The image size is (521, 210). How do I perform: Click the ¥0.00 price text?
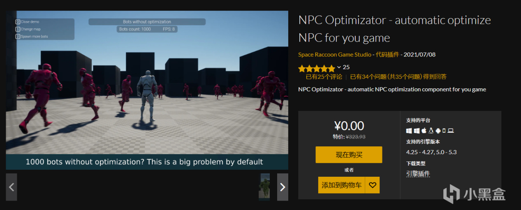coord(349,126)
